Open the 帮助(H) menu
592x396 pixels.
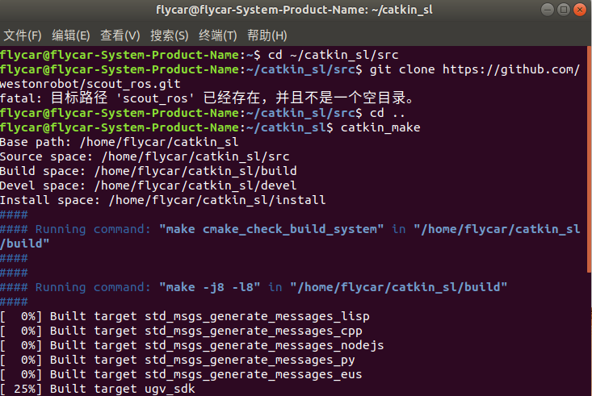[267, 35]
